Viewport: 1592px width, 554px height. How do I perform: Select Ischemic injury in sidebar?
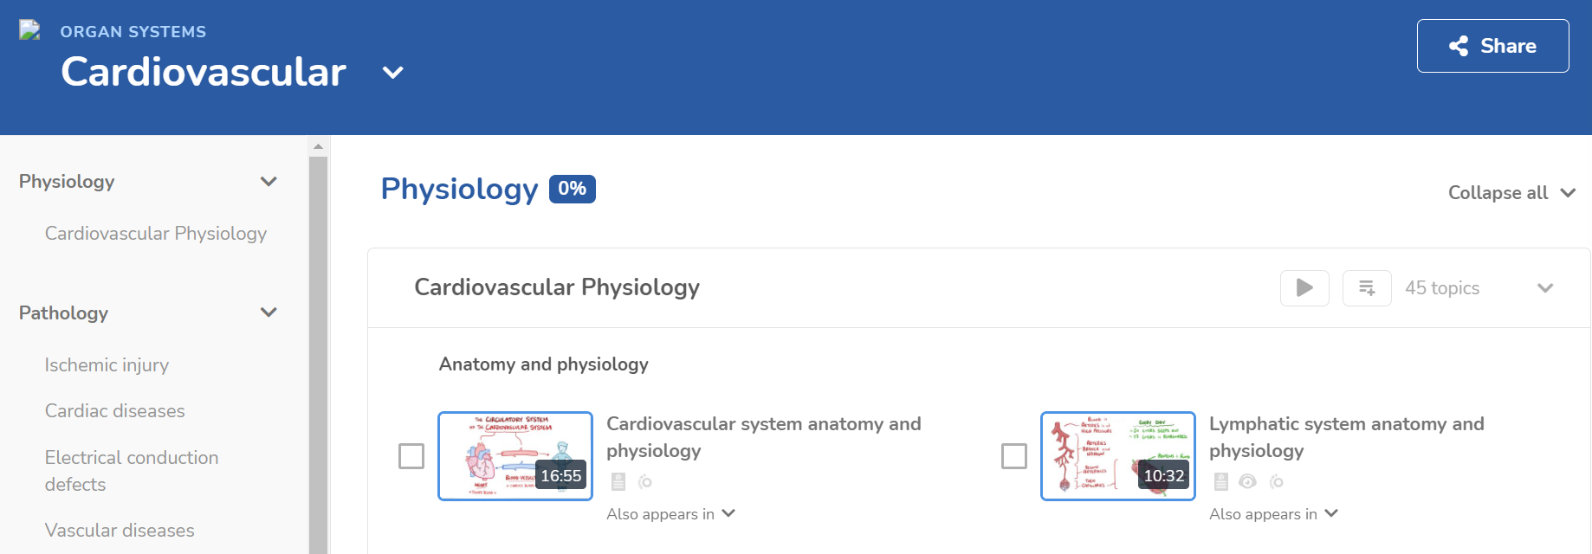[107, 365]
